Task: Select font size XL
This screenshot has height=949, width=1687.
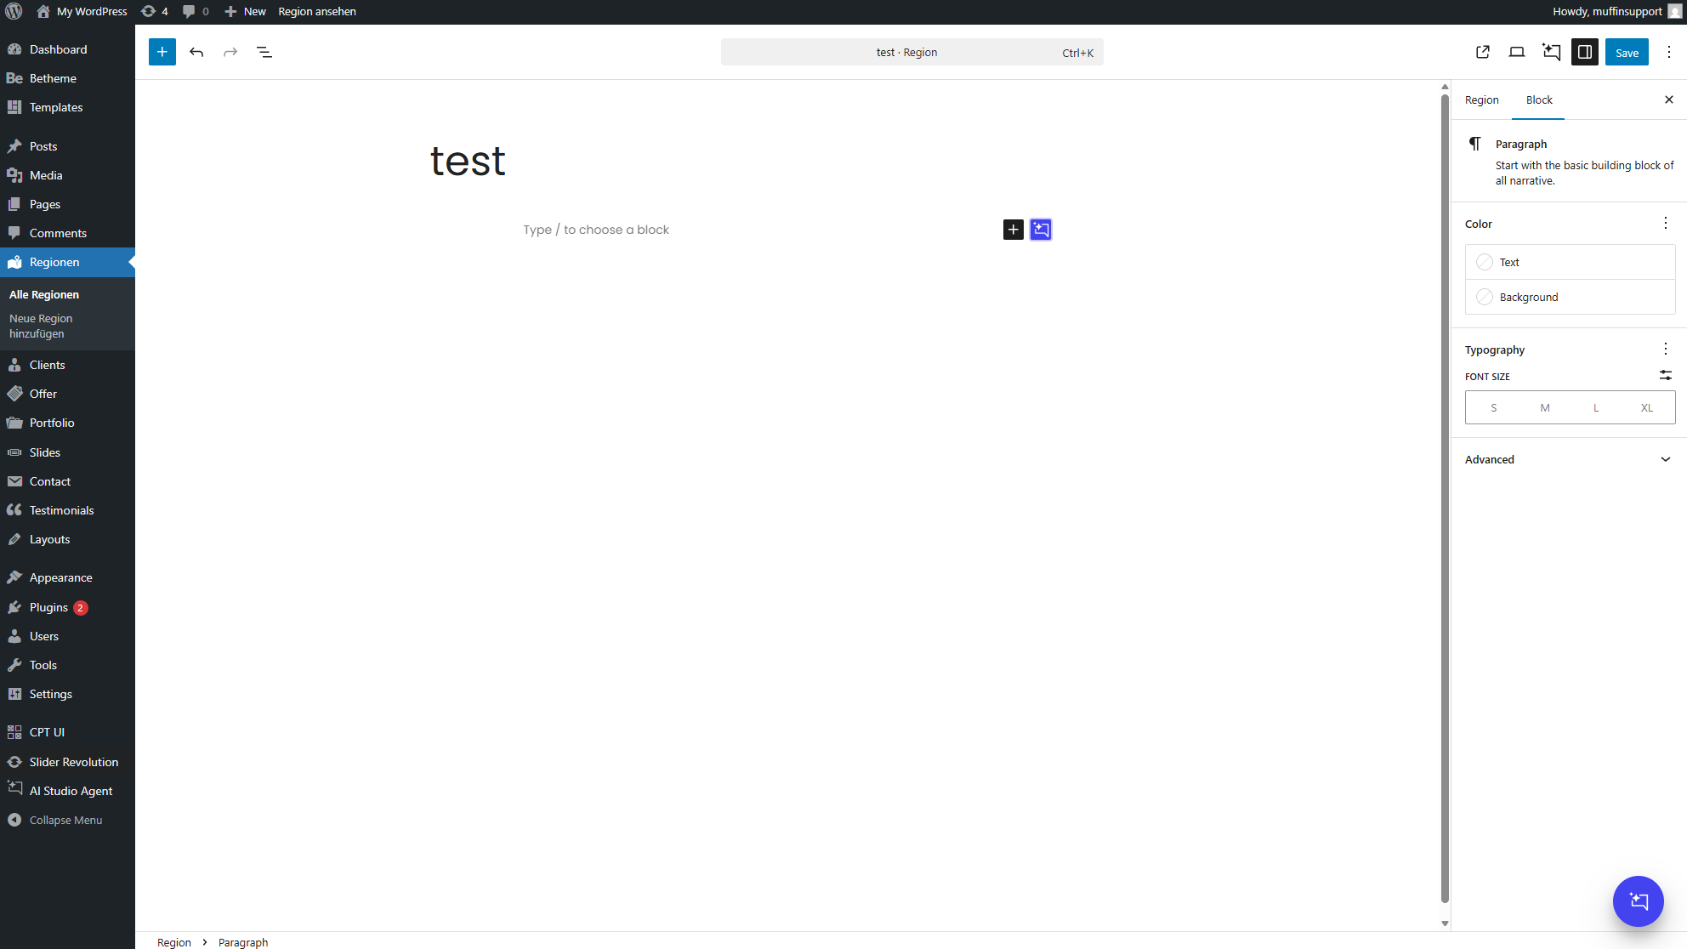Action: [1647, 407]
